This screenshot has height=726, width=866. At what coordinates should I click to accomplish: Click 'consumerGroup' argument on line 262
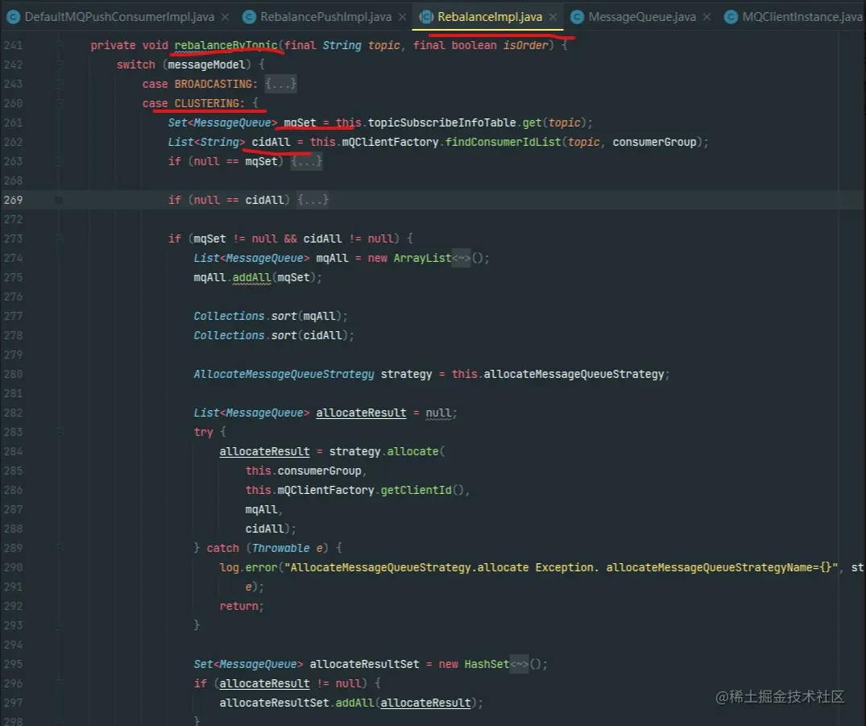pos(654,142)
